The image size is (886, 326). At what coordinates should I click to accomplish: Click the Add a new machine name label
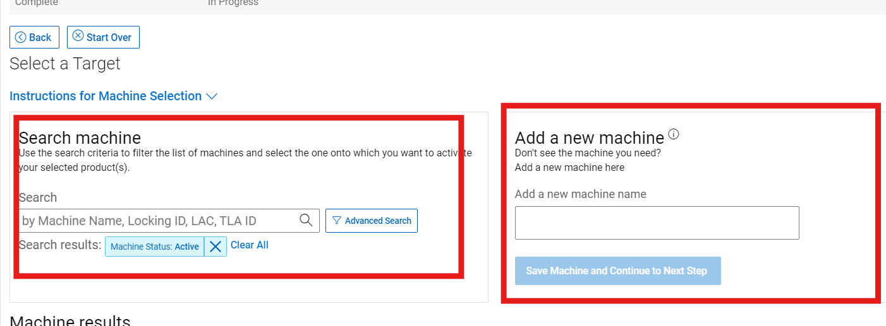(x=580, y=194)
